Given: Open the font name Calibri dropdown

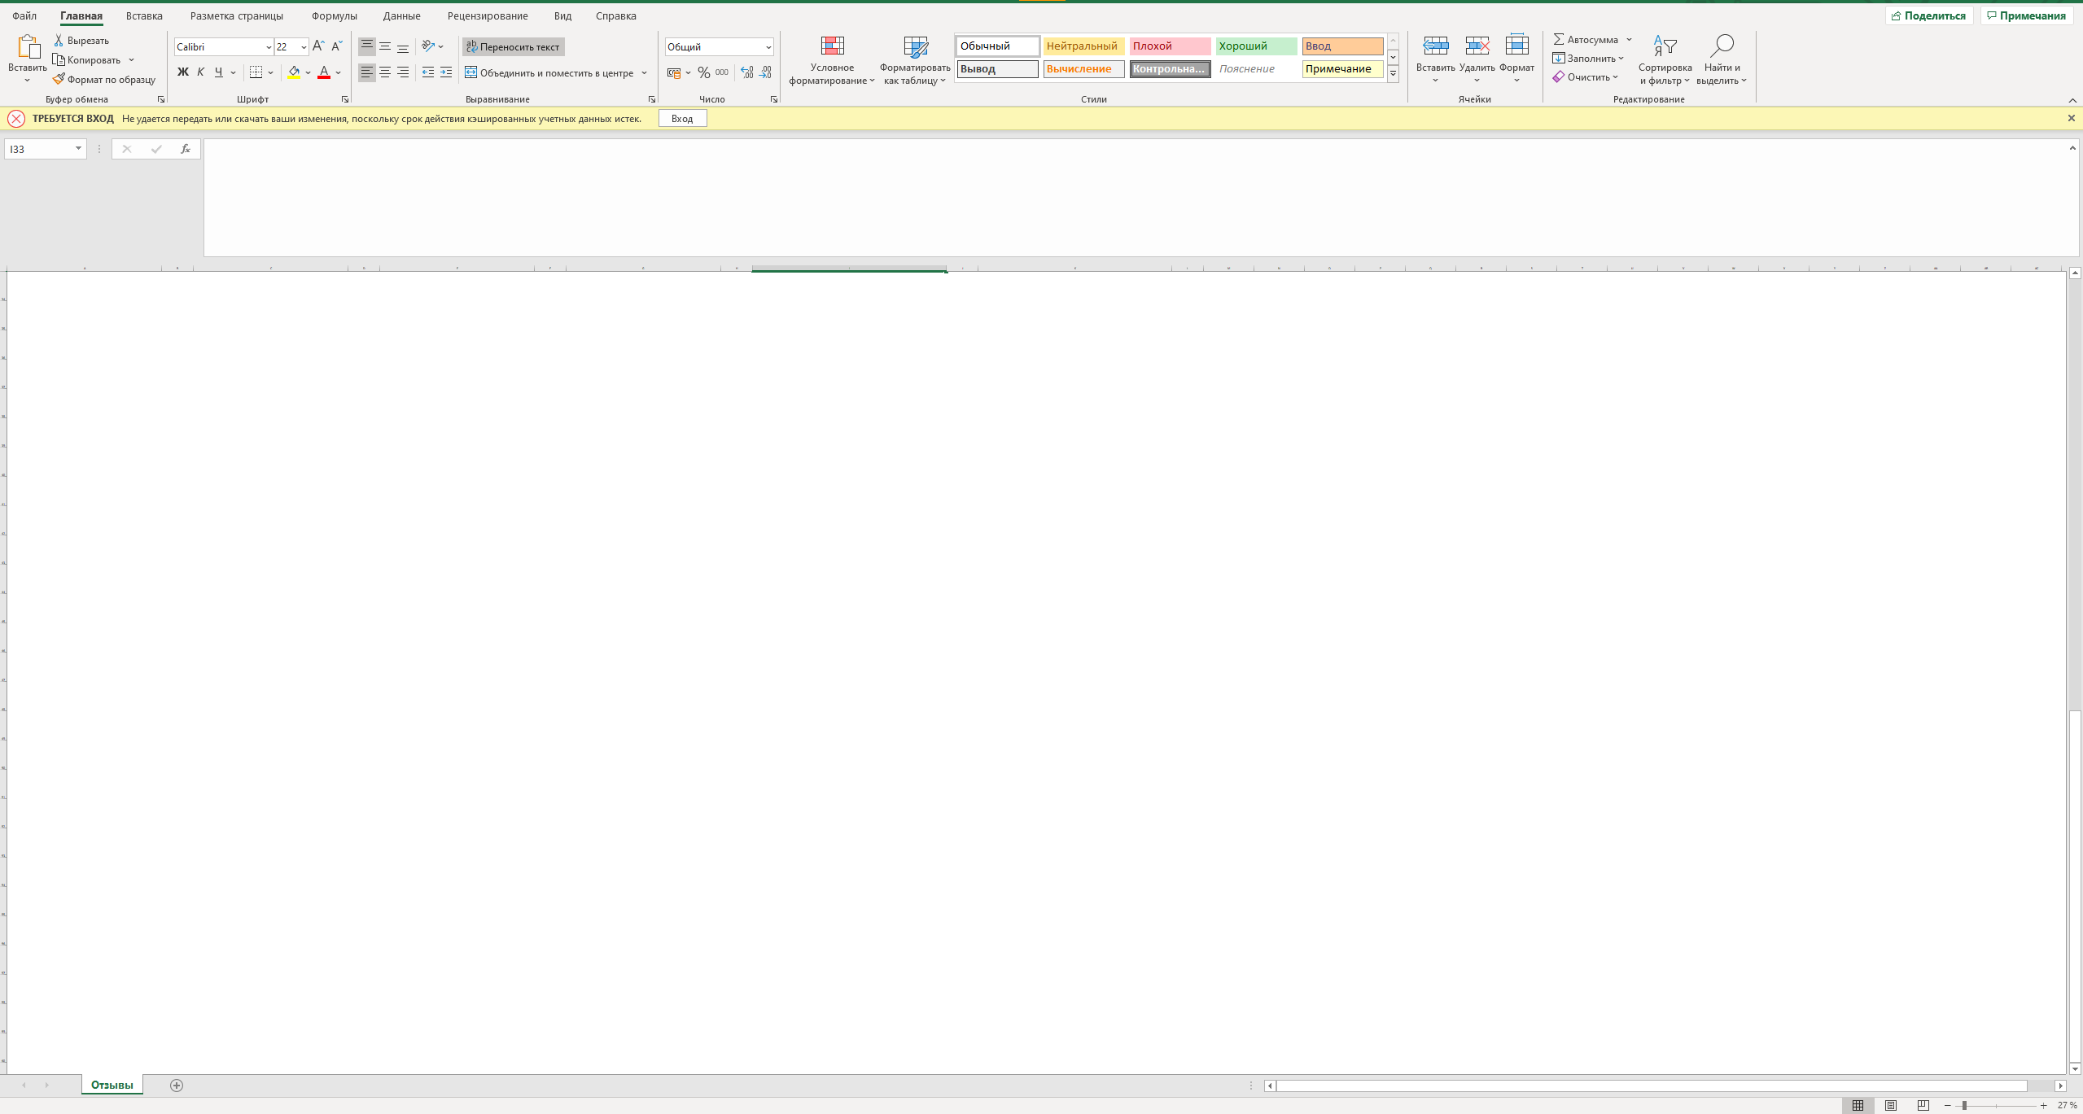Looking at the screenshot, I should click(x=269, y=47).
